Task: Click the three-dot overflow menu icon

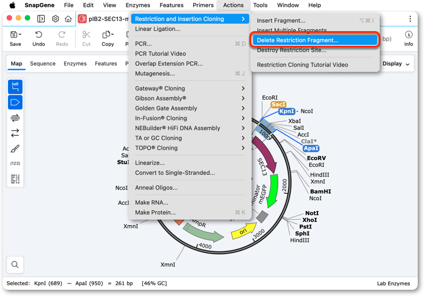Action: click(x=410, y=19)
